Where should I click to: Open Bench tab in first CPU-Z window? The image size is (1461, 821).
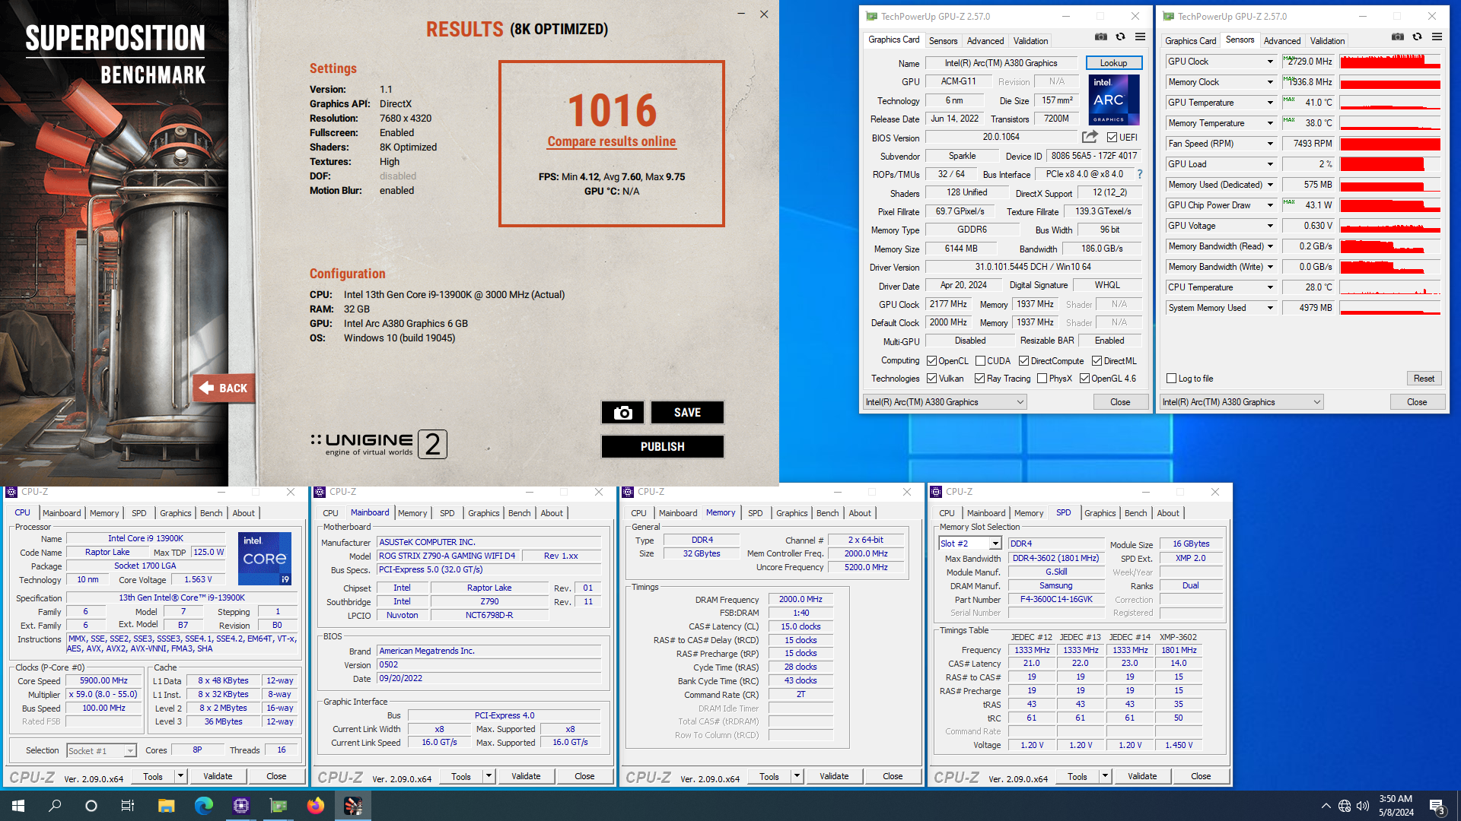coord(211,513)
